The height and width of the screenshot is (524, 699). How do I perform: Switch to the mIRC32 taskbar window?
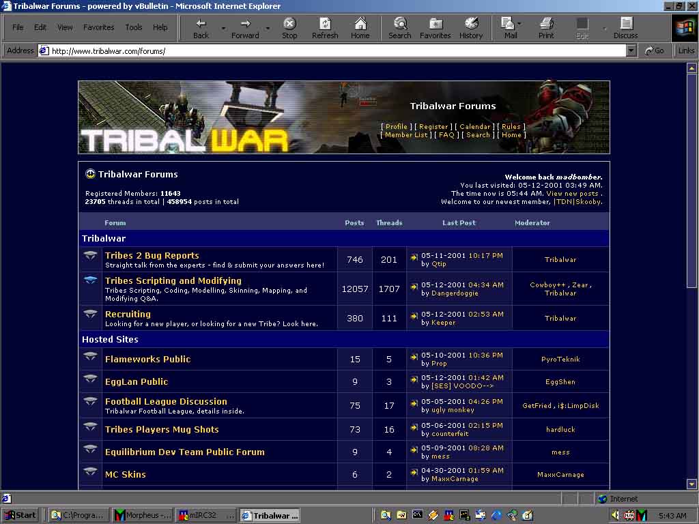206,516
